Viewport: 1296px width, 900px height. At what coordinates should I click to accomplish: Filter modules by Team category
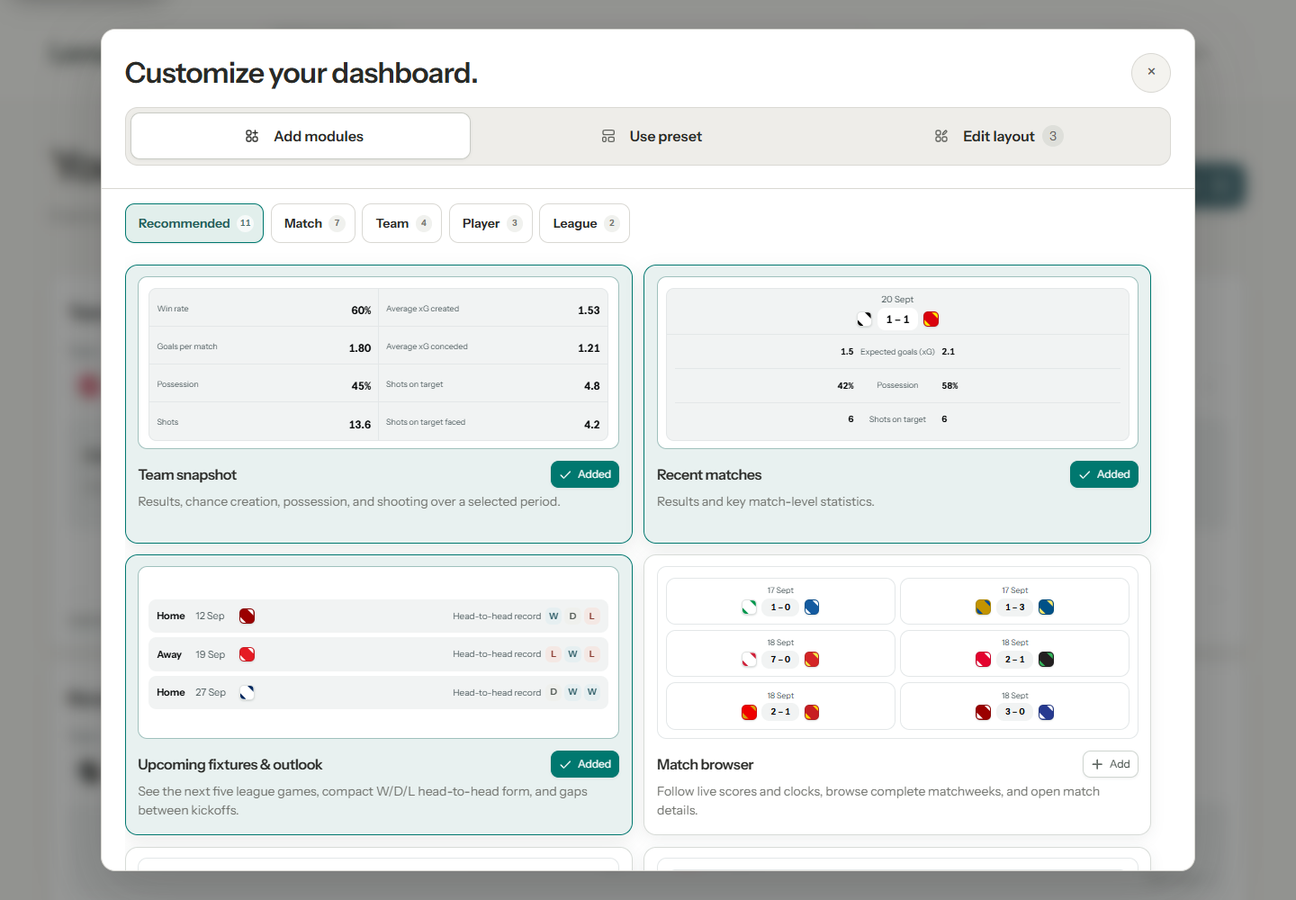pos(401,223)
